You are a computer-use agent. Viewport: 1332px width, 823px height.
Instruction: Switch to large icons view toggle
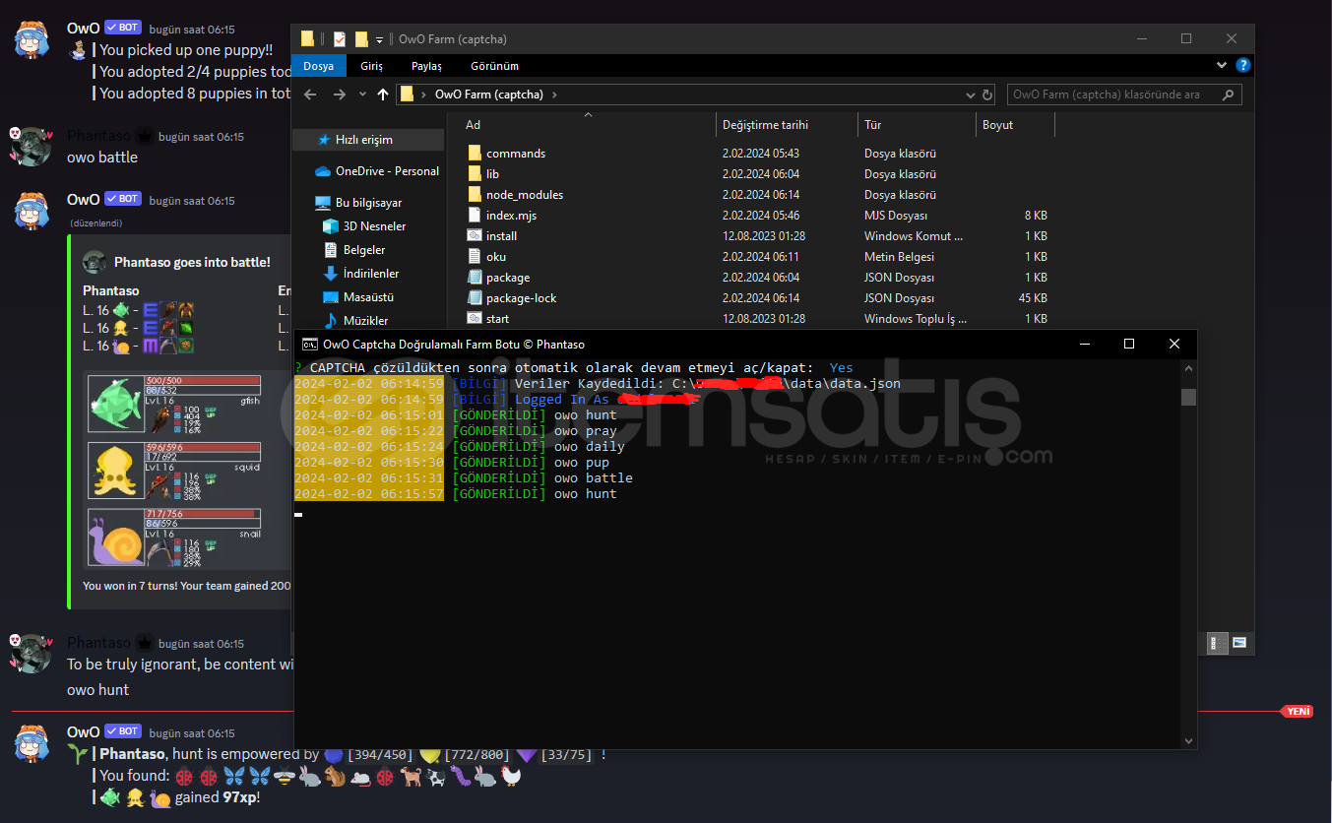pyautogui.click(x=1238, y=643)
